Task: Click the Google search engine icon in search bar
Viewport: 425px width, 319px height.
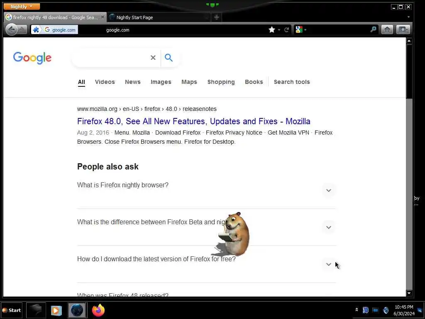Action: point(299,30)
